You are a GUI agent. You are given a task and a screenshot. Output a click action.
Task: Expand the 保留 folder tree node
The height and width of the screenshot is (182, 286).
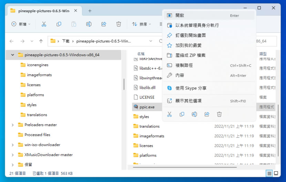point(13,165)
